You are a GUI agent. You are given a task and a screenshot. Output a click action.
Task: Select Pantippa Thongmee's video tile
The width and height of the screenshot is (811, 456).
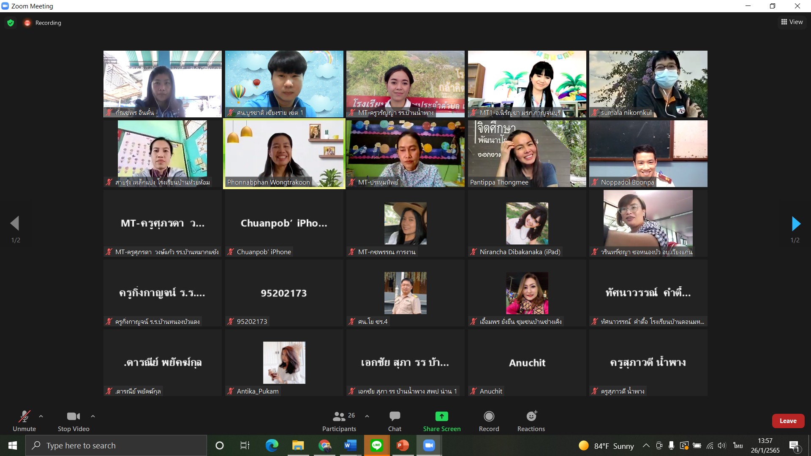(x=527, y=154)
